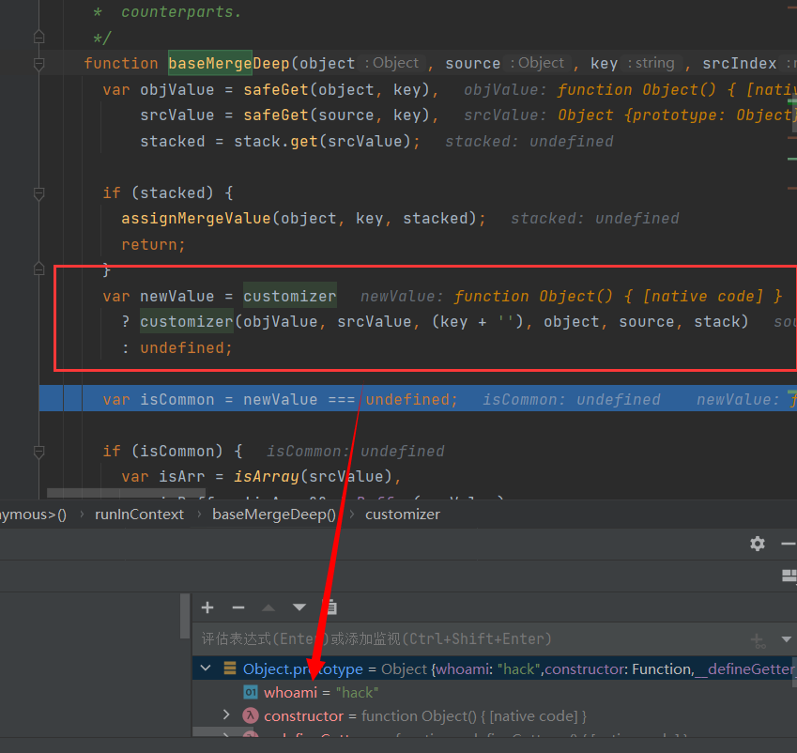The image size is (797, 753).
Task: Collapse the Object.prototype tree node
Action: (x=205, y=668)
